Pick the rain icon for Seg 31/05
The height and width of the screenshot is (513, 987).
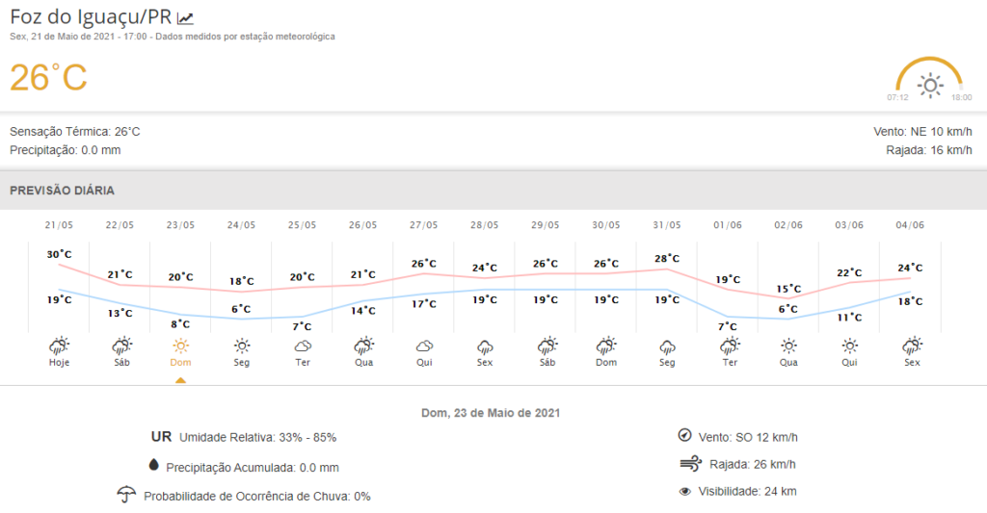coord(666,346)
